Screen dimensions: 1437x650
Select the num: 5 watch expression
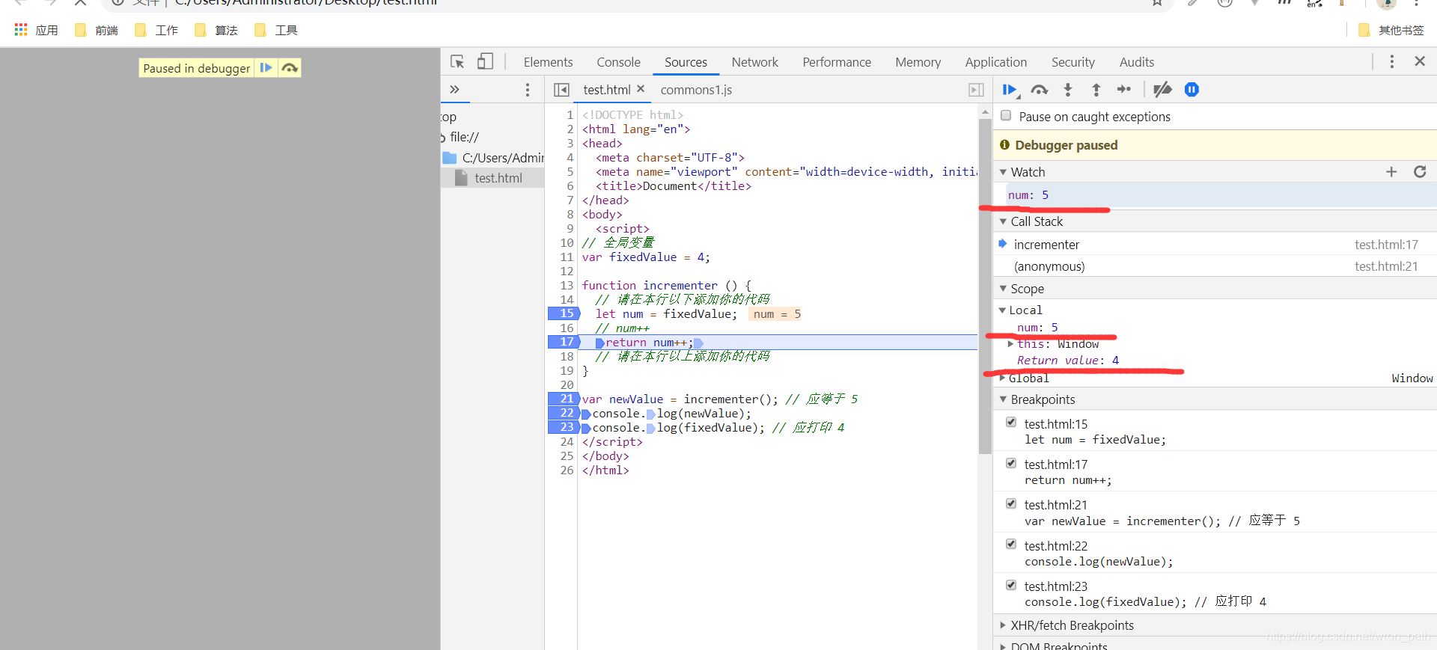(x=1215, y=195)
